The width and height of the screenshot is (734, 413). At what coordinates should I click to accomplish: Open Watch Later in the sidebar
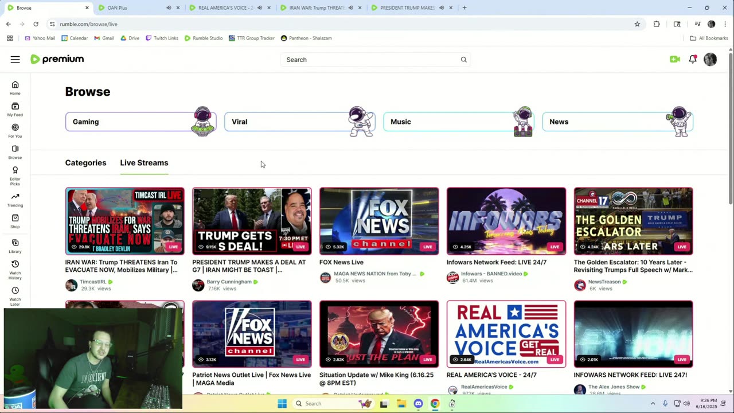pos(15,296)
